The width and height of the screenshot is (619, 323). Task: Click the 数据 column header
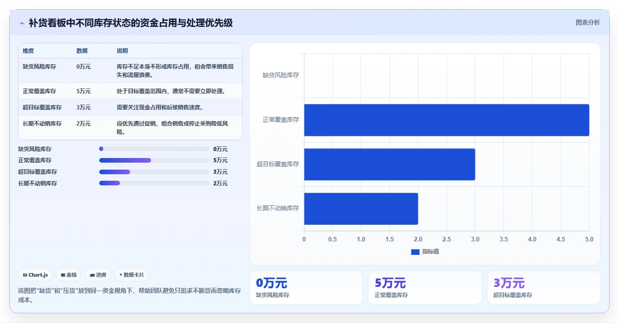coord(82,51)
